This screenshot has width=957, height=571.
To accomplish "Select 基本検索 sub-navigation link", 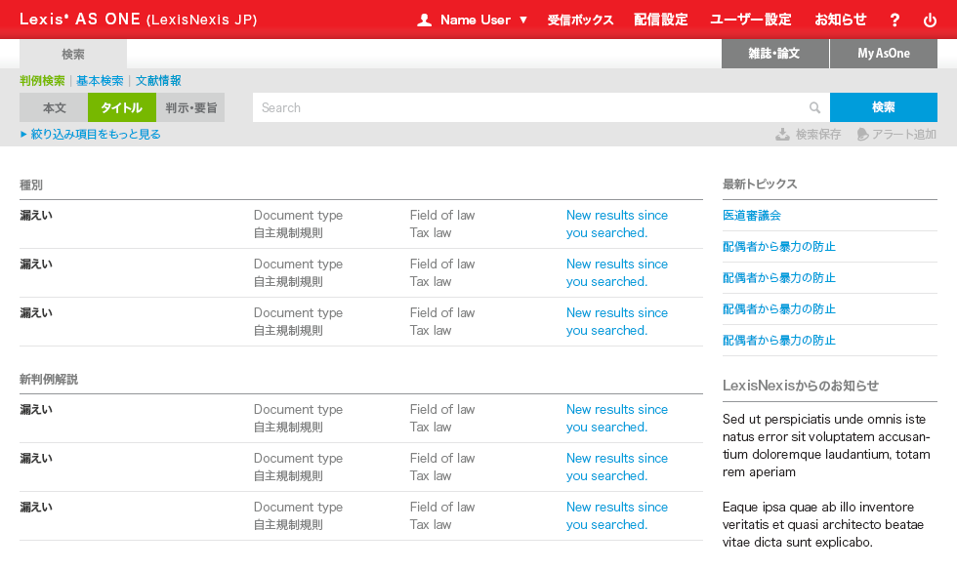I will [x=100, y=80].
